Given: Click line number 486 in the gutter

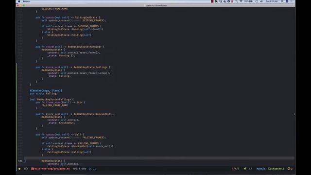Looking at the screenshot, I should pos(20,161).
